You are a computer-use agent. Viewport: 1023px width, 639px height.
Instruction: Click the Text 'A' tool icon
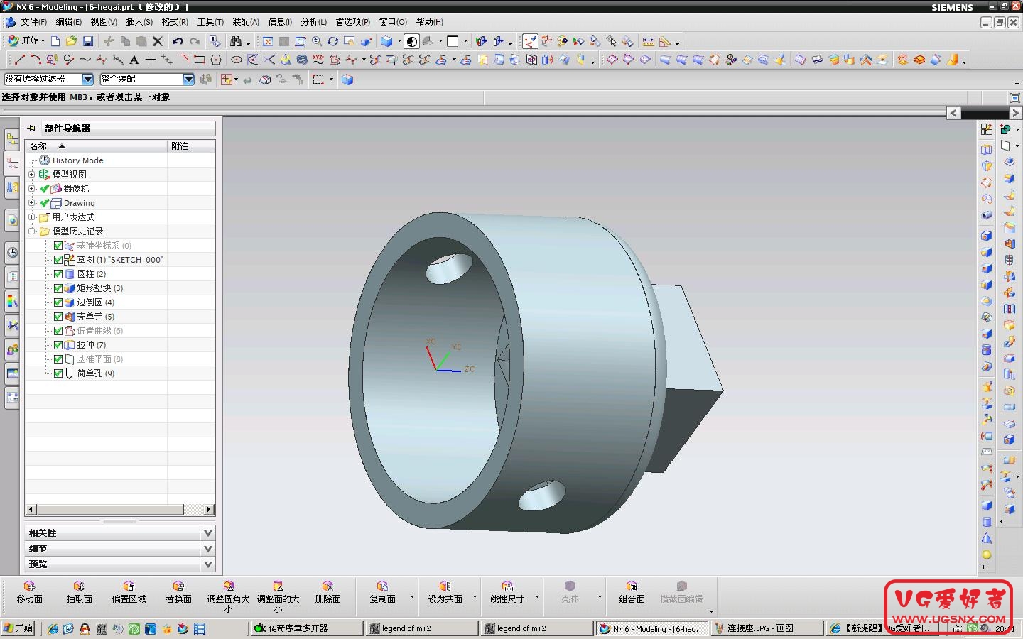click(x=134, y=60)
